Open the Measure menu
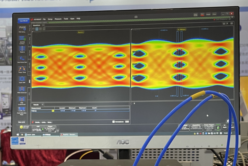This screenshot has width=248, height=166. point(58,19)
